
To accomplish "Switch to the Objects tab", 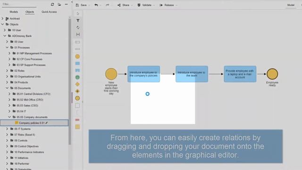I will (x=30, y=12).
